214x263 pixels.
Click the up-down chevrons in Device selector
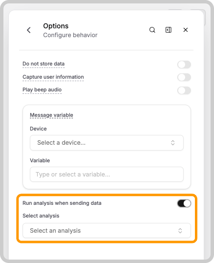pyautogui.click(x=173, y=143)
